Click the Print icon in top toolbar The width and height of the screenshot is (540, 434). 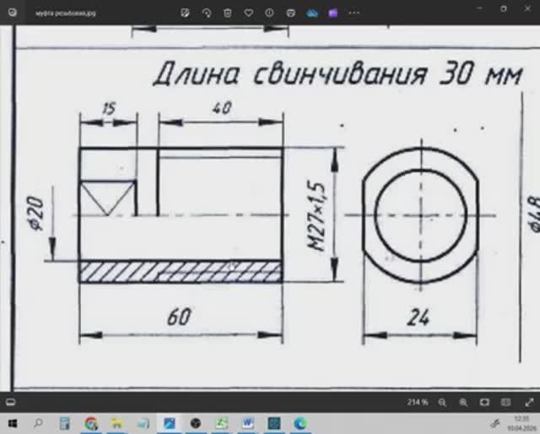(290, 14)
